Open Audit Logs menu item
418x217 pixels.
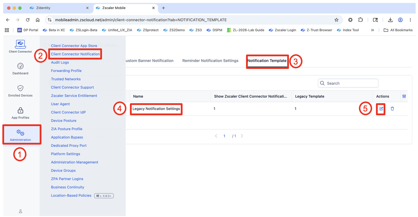[60, 62]
